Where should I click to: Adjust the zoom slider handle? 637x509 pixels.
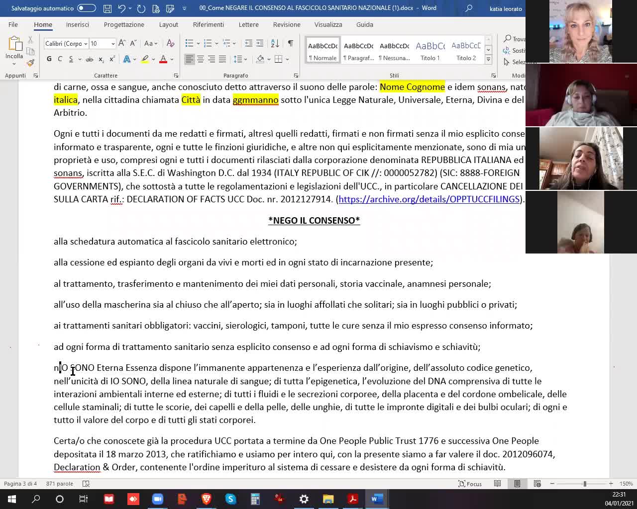585,484
